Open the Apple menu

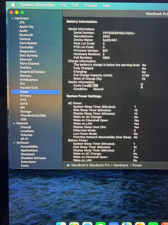click(x=13, y=5)
